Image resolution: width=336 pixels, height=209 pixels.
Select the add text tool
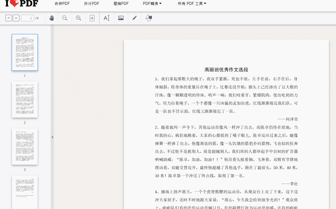106,18
